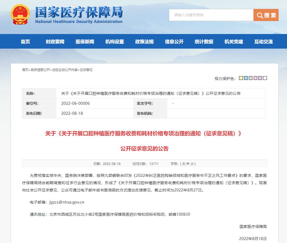Image resolution: width=287 pixels, height=243 pixels.
Task: Click the 小 font size option
Action: tap(192, 163)
